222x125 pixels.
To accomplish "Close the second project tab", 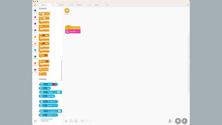I will [72, 5].
